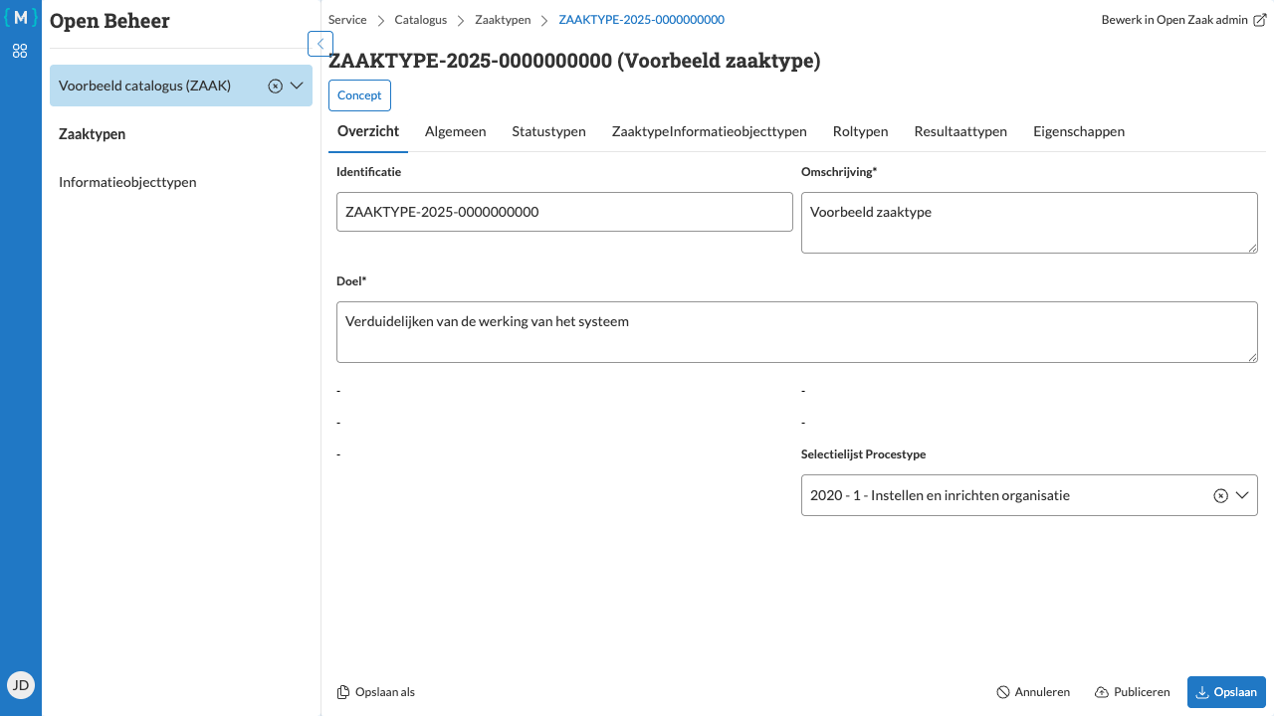Click the Selectielijst Procestype label
The height and width of the screenshot is (716, 1274).
coord(863,454)
